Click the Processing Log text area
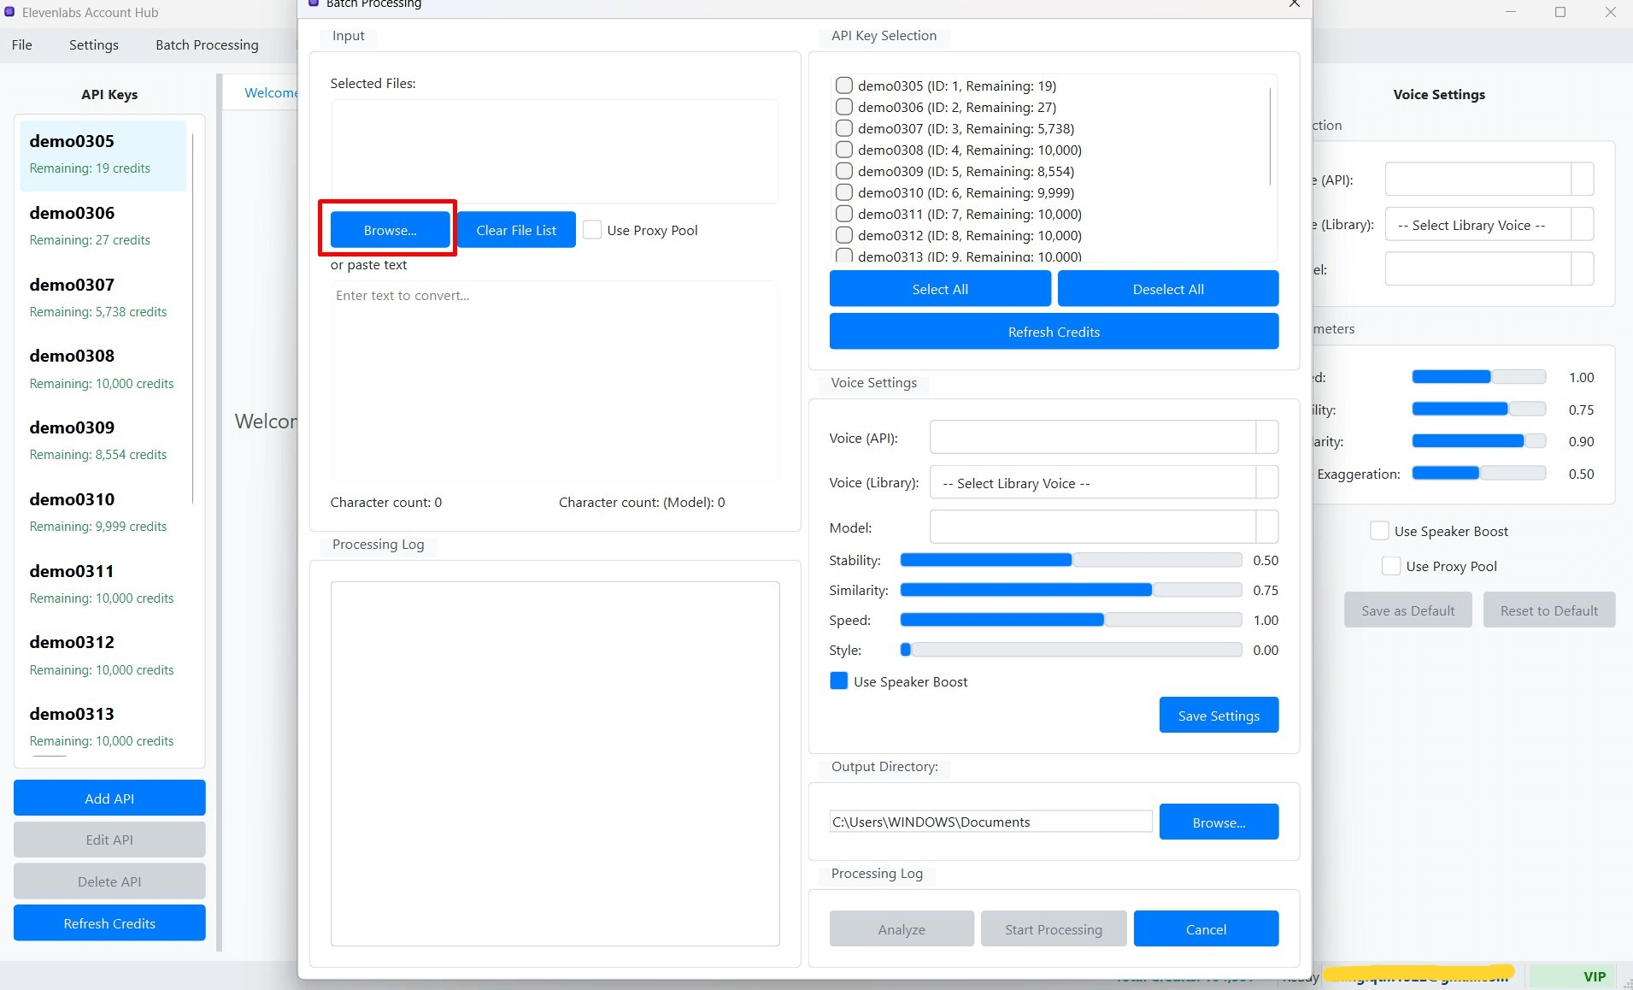Viewport: 1633px width, 990px height. pos(555,763)
